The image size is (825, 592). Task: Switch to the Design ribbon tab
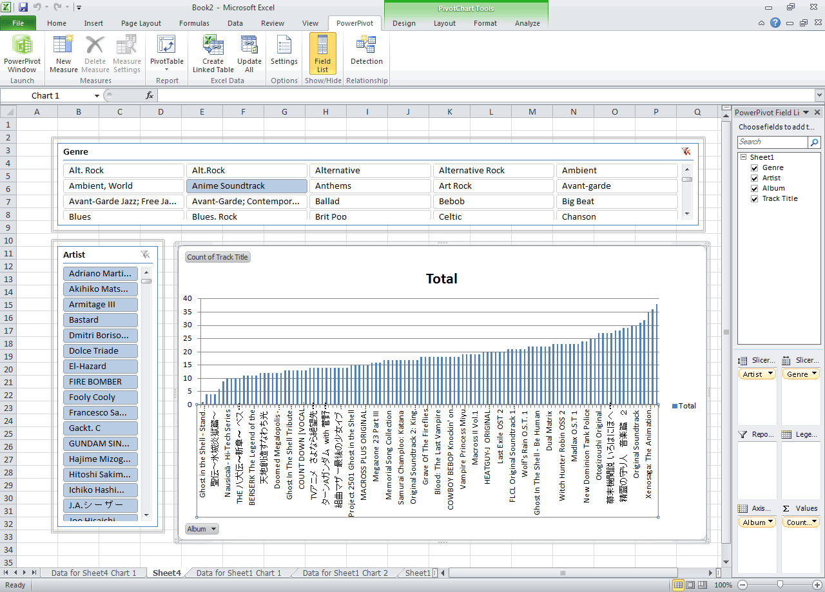click(403, 23)
